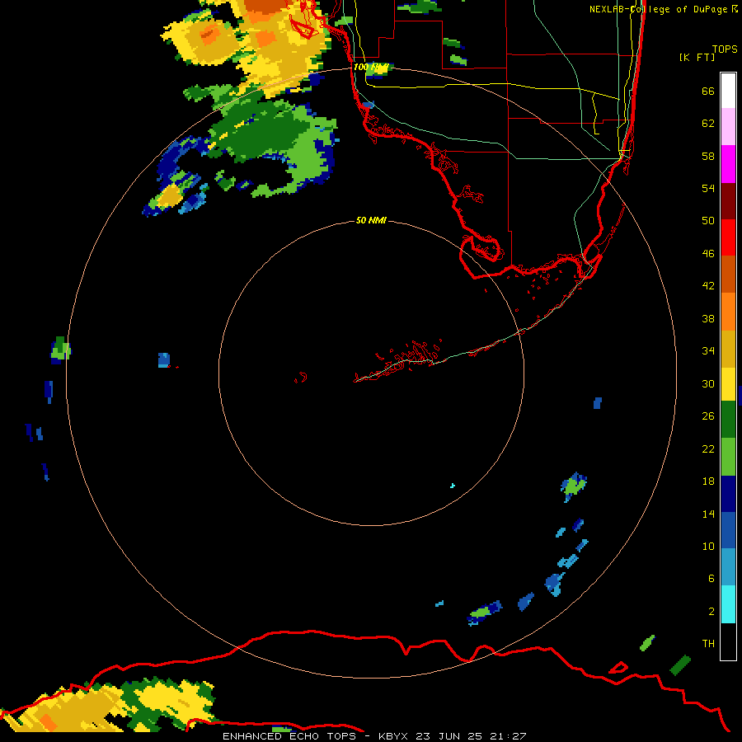Click the 30 legend value
The height and width of the screenshot is (742, 742).
tap(708, 383)
